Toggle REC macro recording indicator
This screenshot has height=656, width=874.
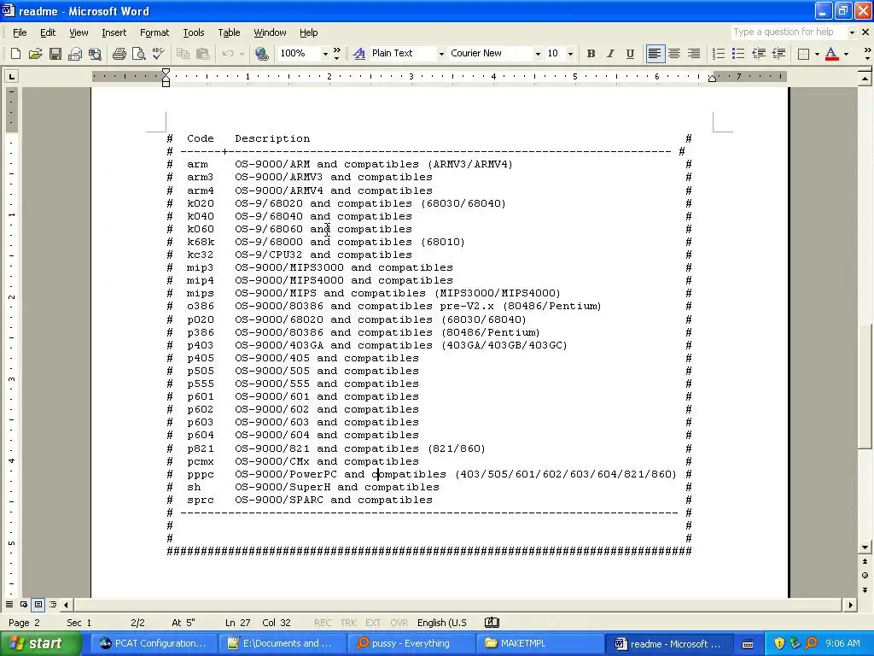322,623
